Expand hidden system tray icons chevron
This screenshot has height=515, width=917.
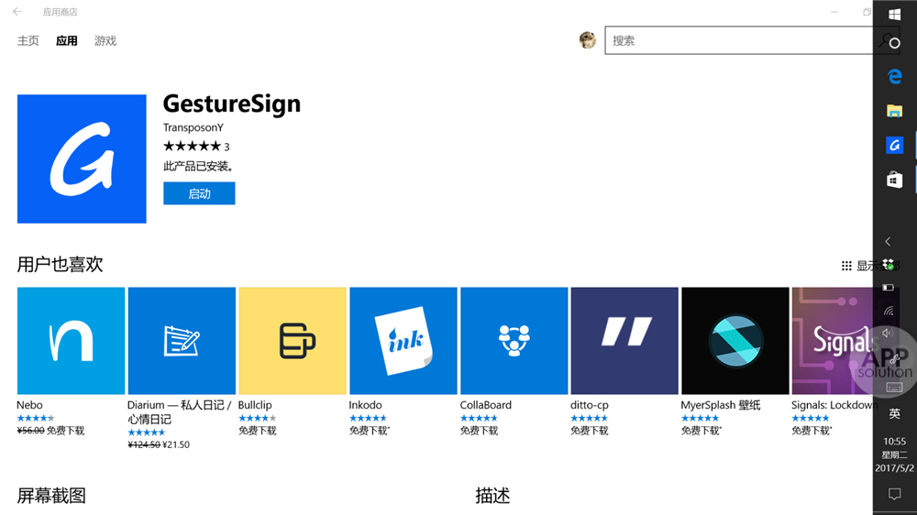point(888,241)
